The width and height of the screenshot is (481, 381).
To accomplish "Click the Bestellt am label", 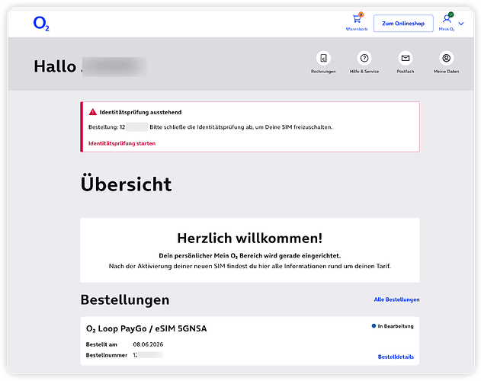I will coord(101,344).
